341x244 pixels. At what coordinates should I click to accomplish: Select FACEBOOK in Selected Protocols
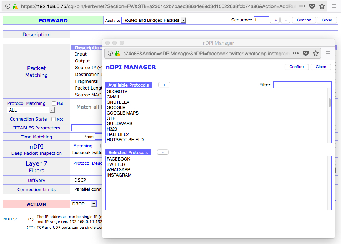point(118,159)
